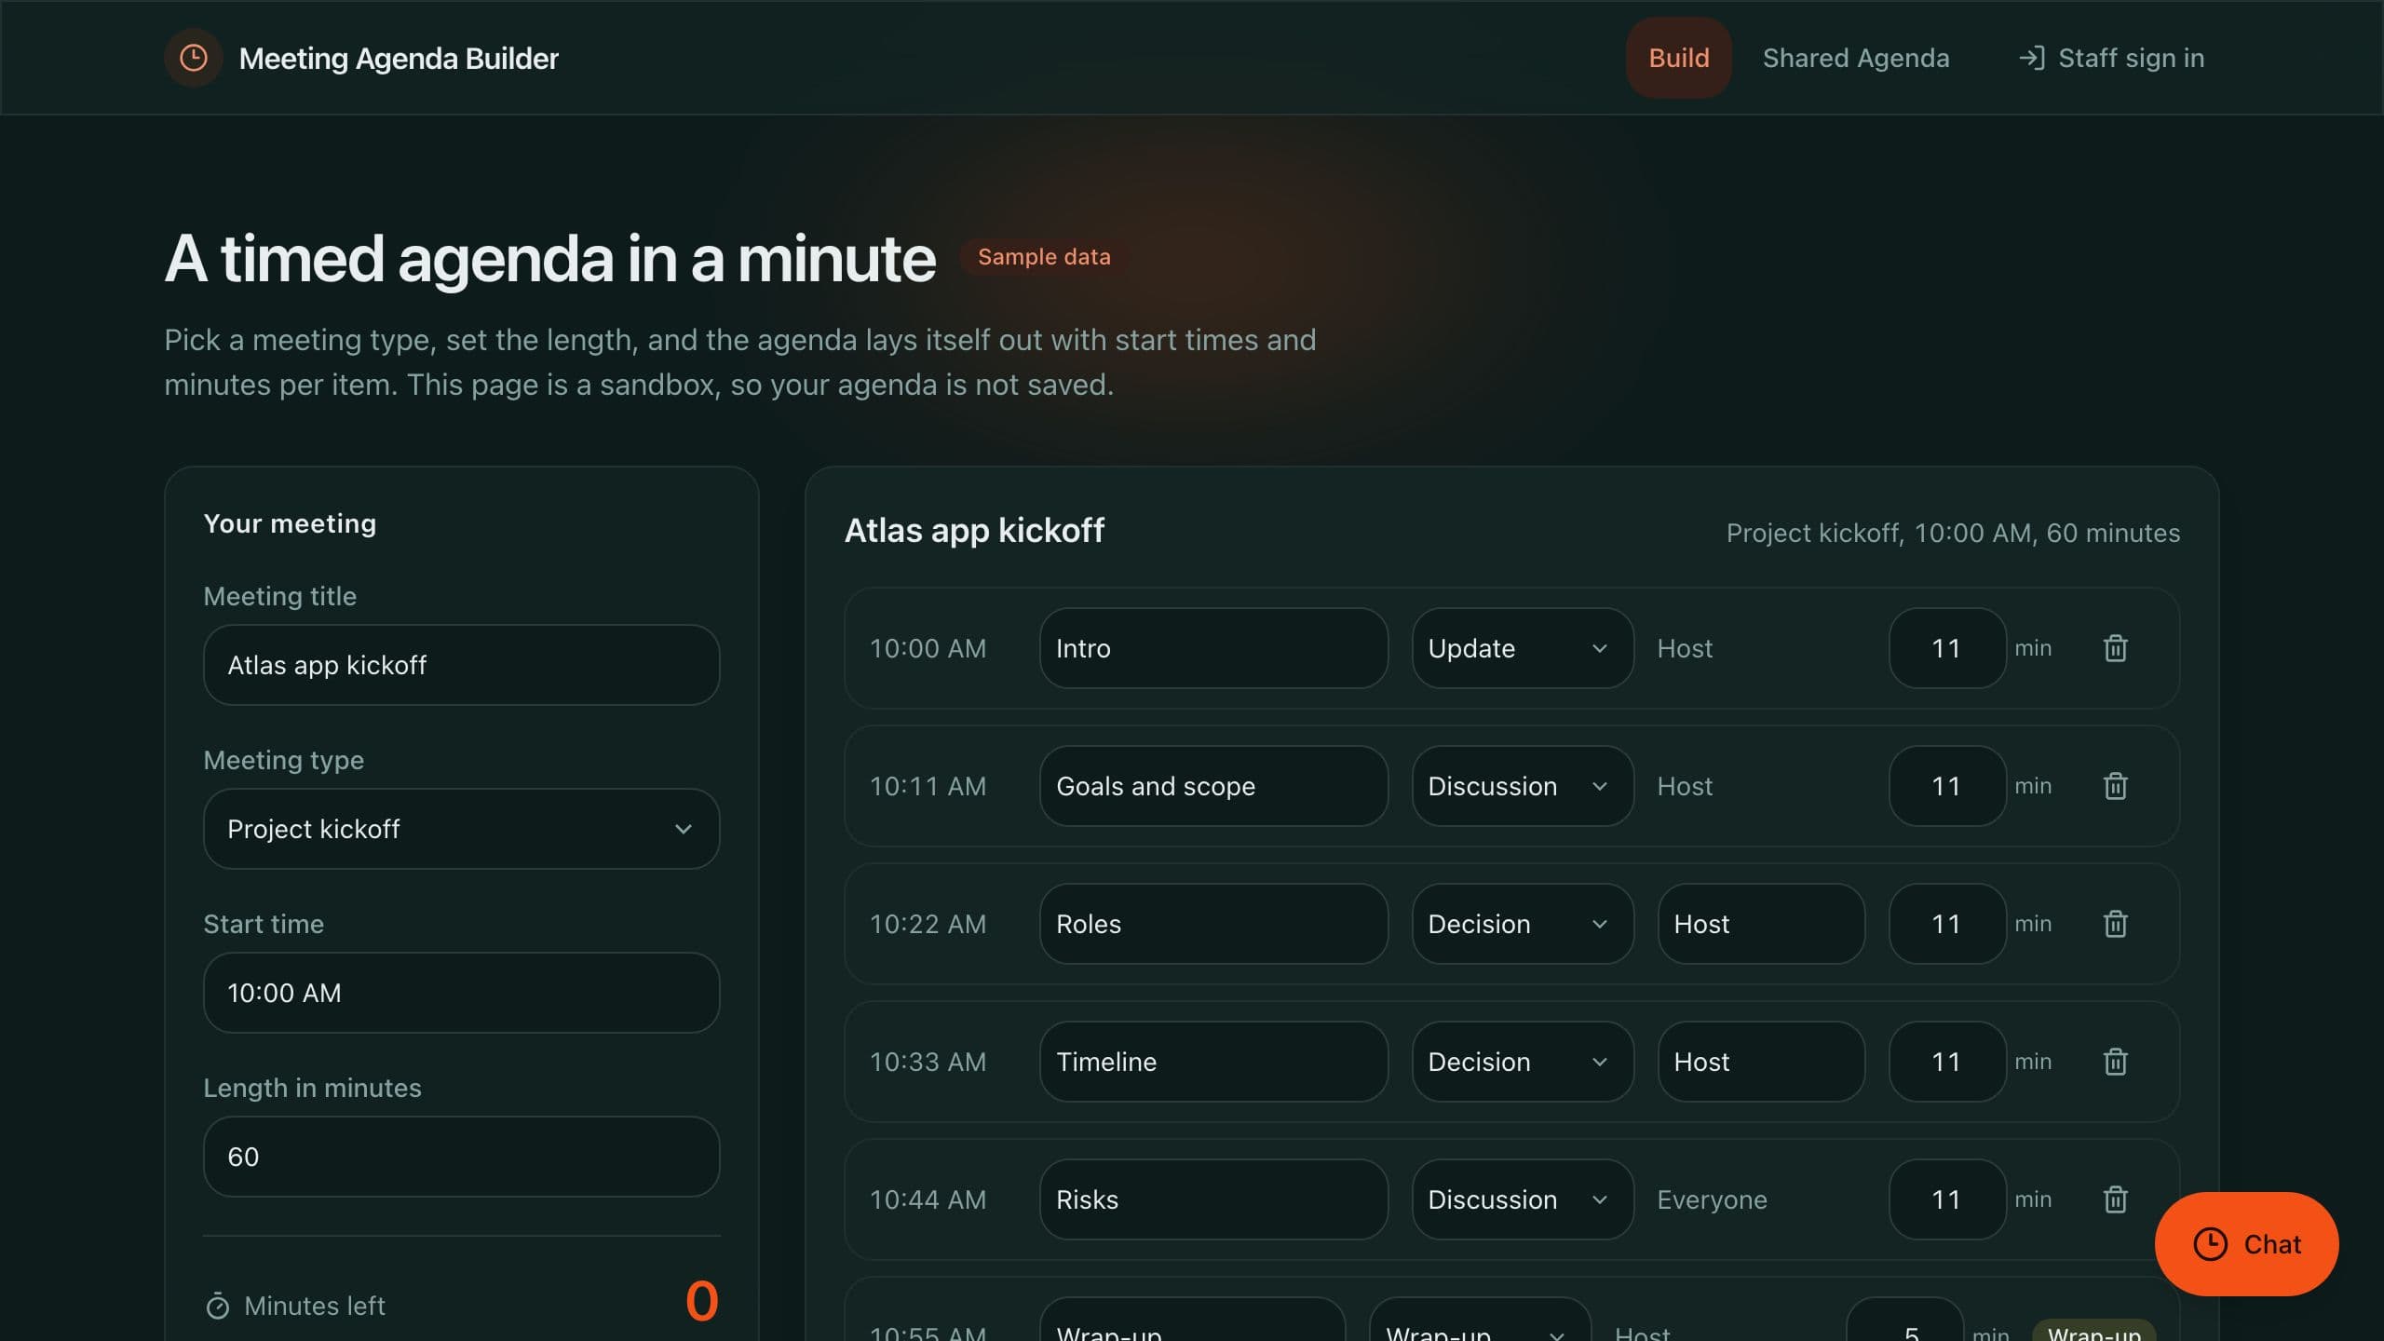Edit the Roles owner Host field
2384x1341 pixels.
(1761, 924)
